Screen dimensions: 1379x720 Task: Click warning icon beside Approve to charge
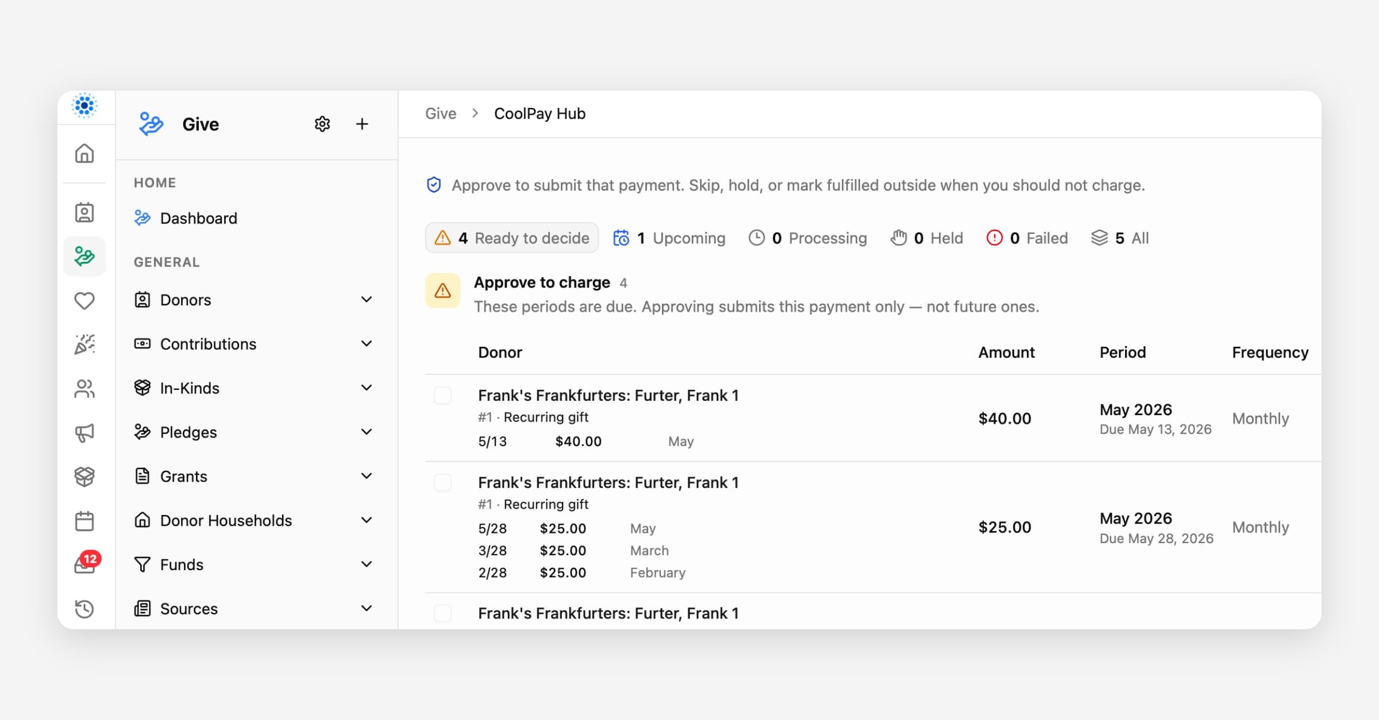(442, 291)
